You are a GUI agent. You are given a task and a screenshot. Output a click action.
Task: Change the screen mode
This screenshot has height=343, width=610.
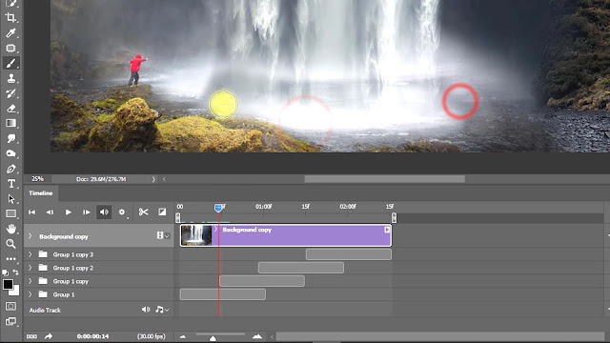coord(10,322)
